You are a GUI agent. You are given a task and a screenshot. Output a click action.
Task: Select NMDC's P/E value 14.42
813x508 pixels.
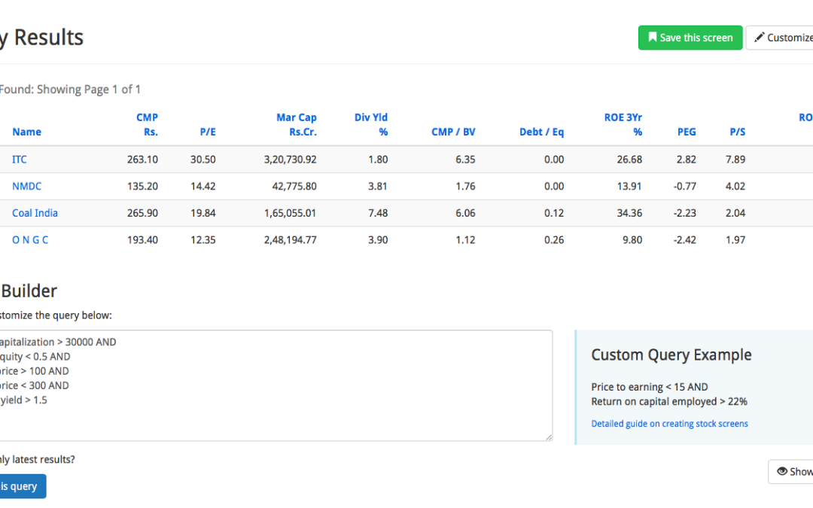tap(202, 186)
